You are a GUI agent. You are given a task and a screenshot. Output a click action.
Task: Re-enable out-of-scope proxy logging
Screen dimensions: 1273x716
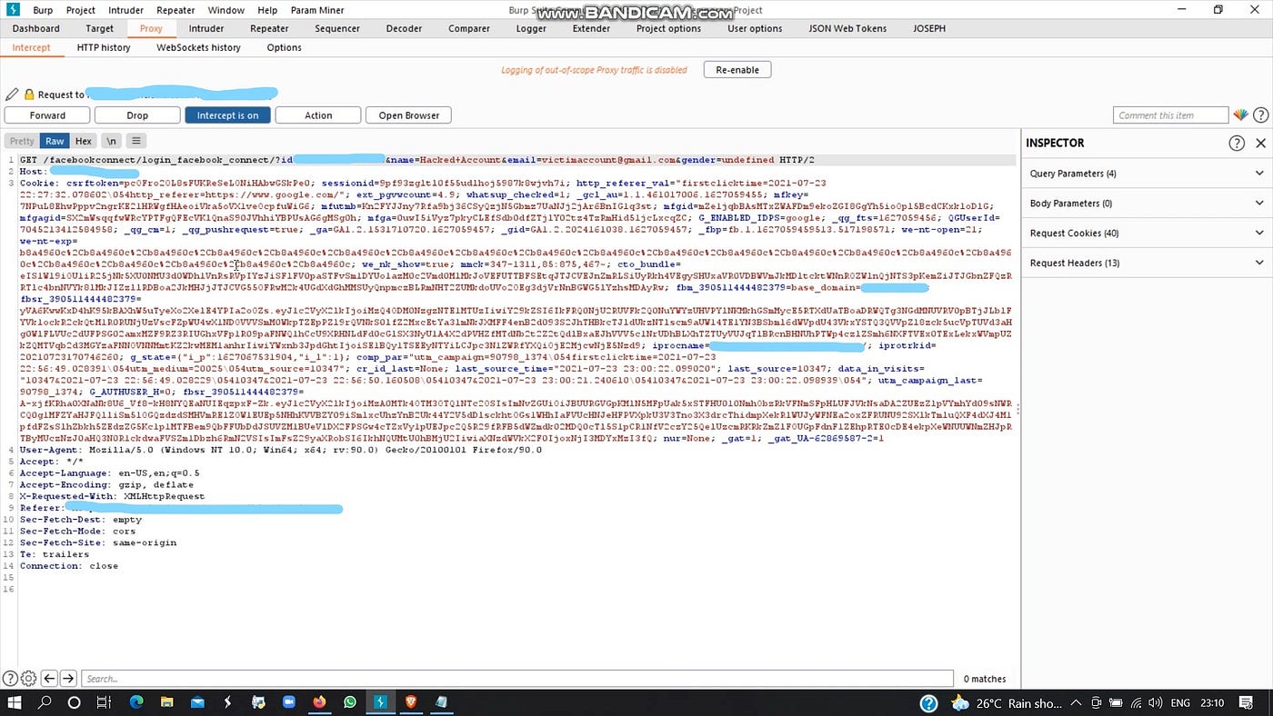(737, 70)
